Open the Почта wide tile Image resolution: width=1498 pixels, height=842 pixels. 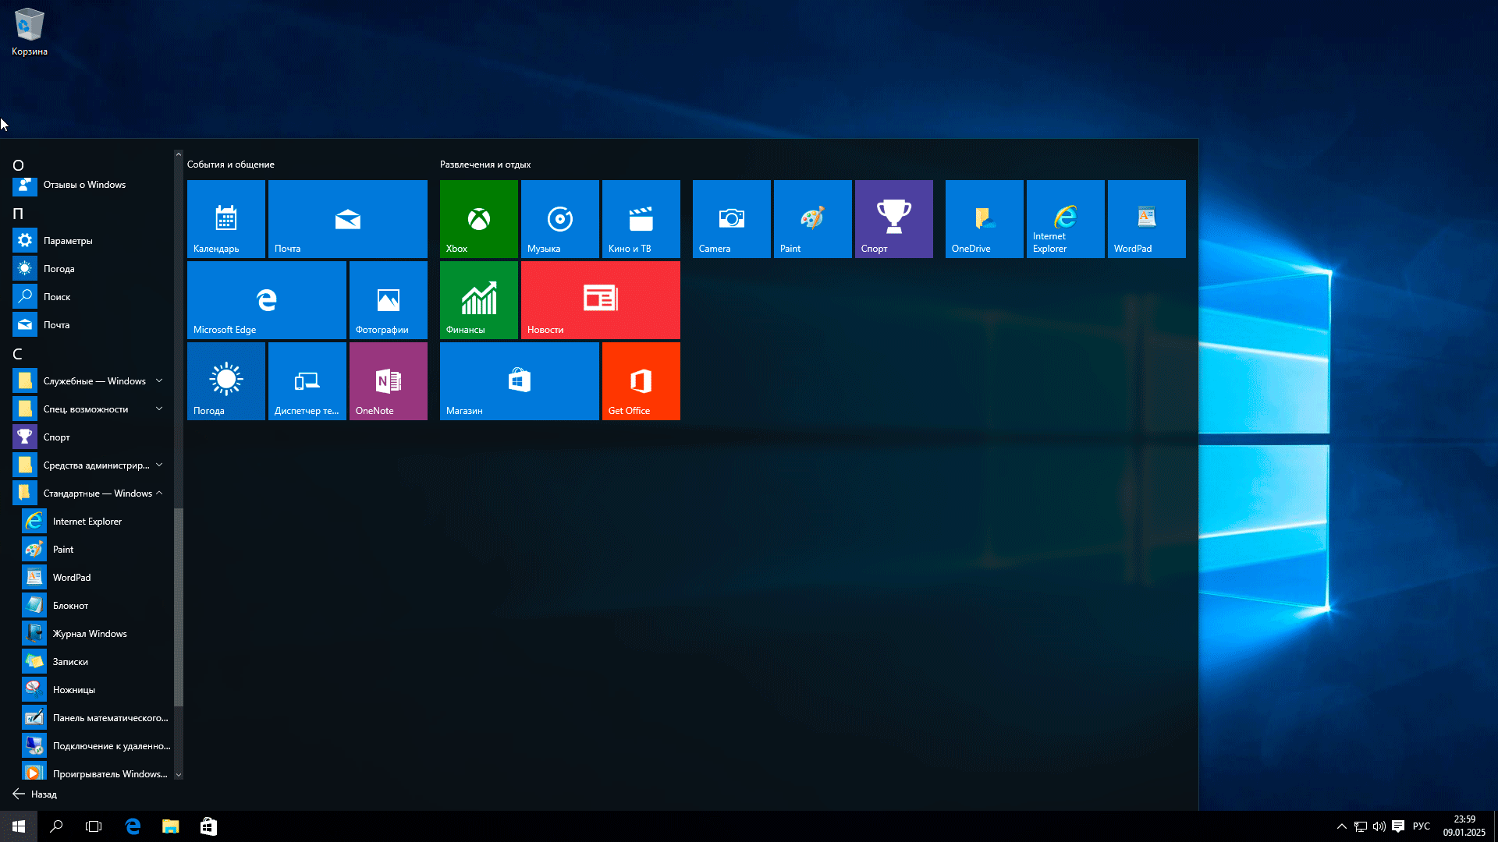(348, 219)
